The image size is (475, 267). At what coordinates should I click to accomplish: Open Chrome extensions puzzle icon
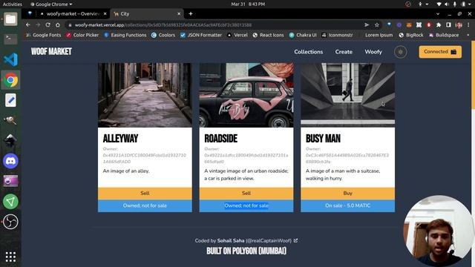(439, 24)
